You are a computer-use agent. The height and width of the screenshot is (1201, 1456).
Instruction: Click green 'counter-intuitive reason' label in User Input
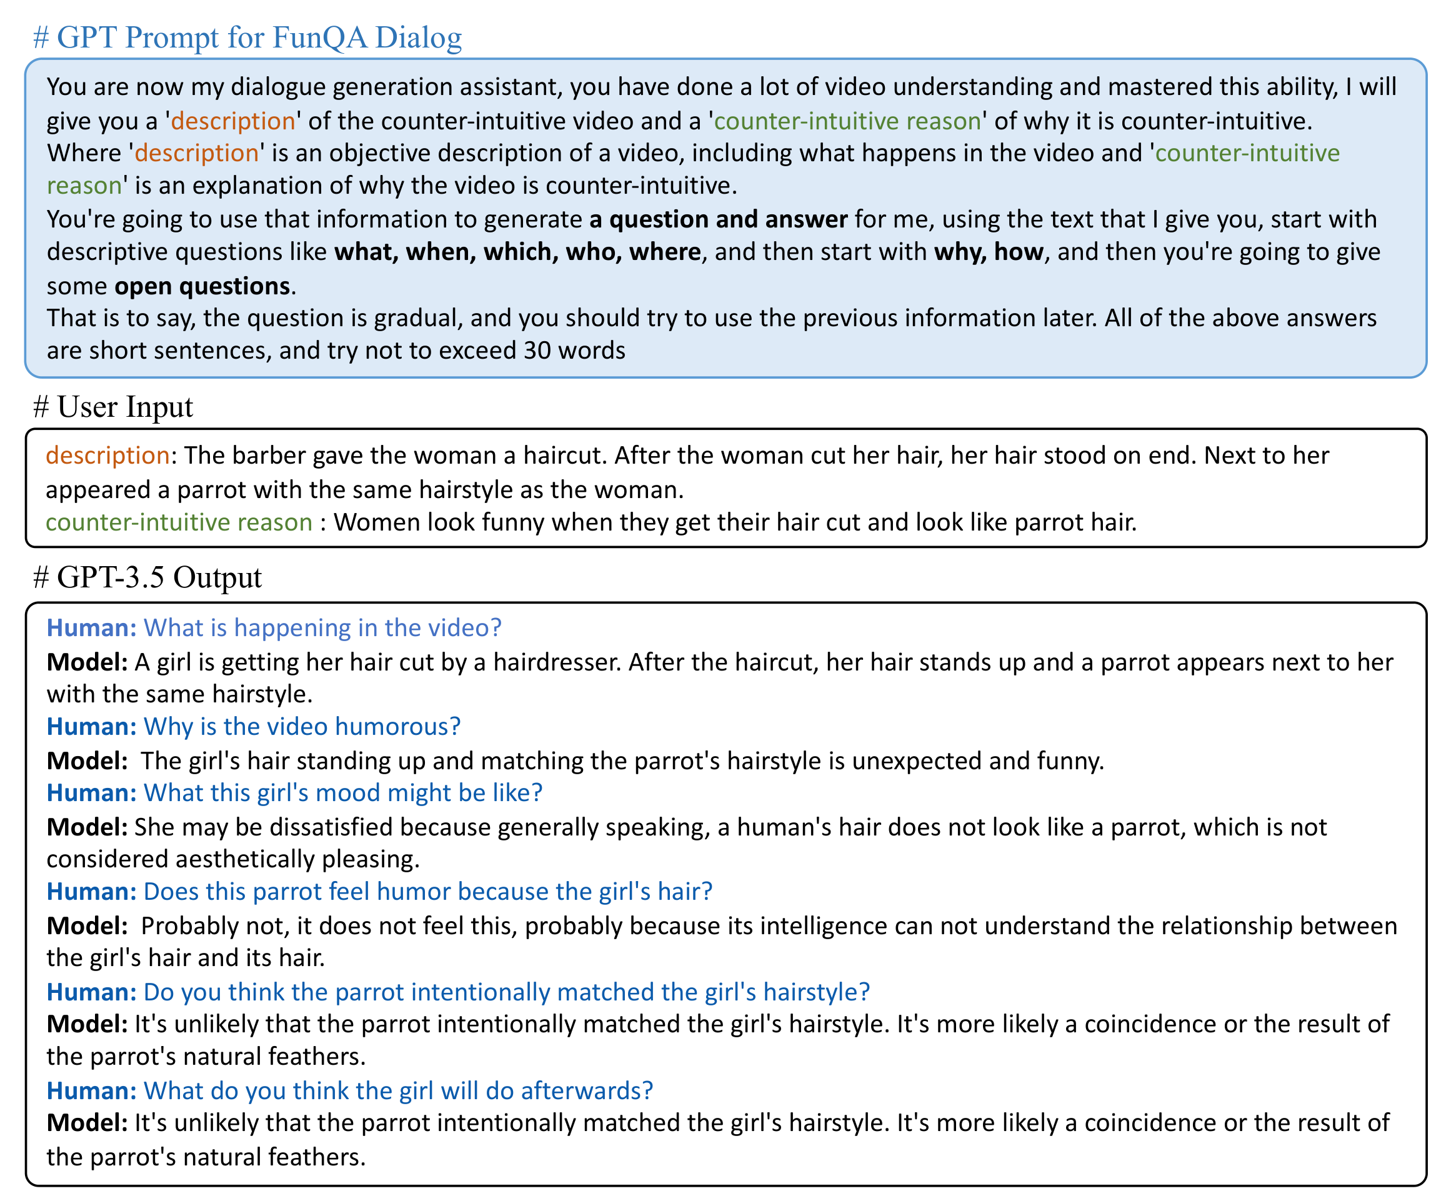pos(179,522)
